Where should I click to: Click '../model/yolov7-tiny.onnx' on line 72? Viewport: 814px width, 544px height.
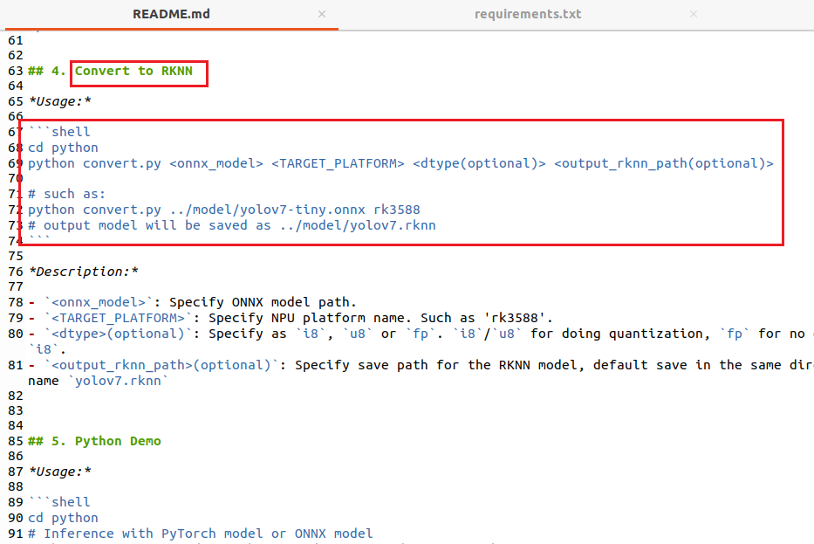(267, 210)
